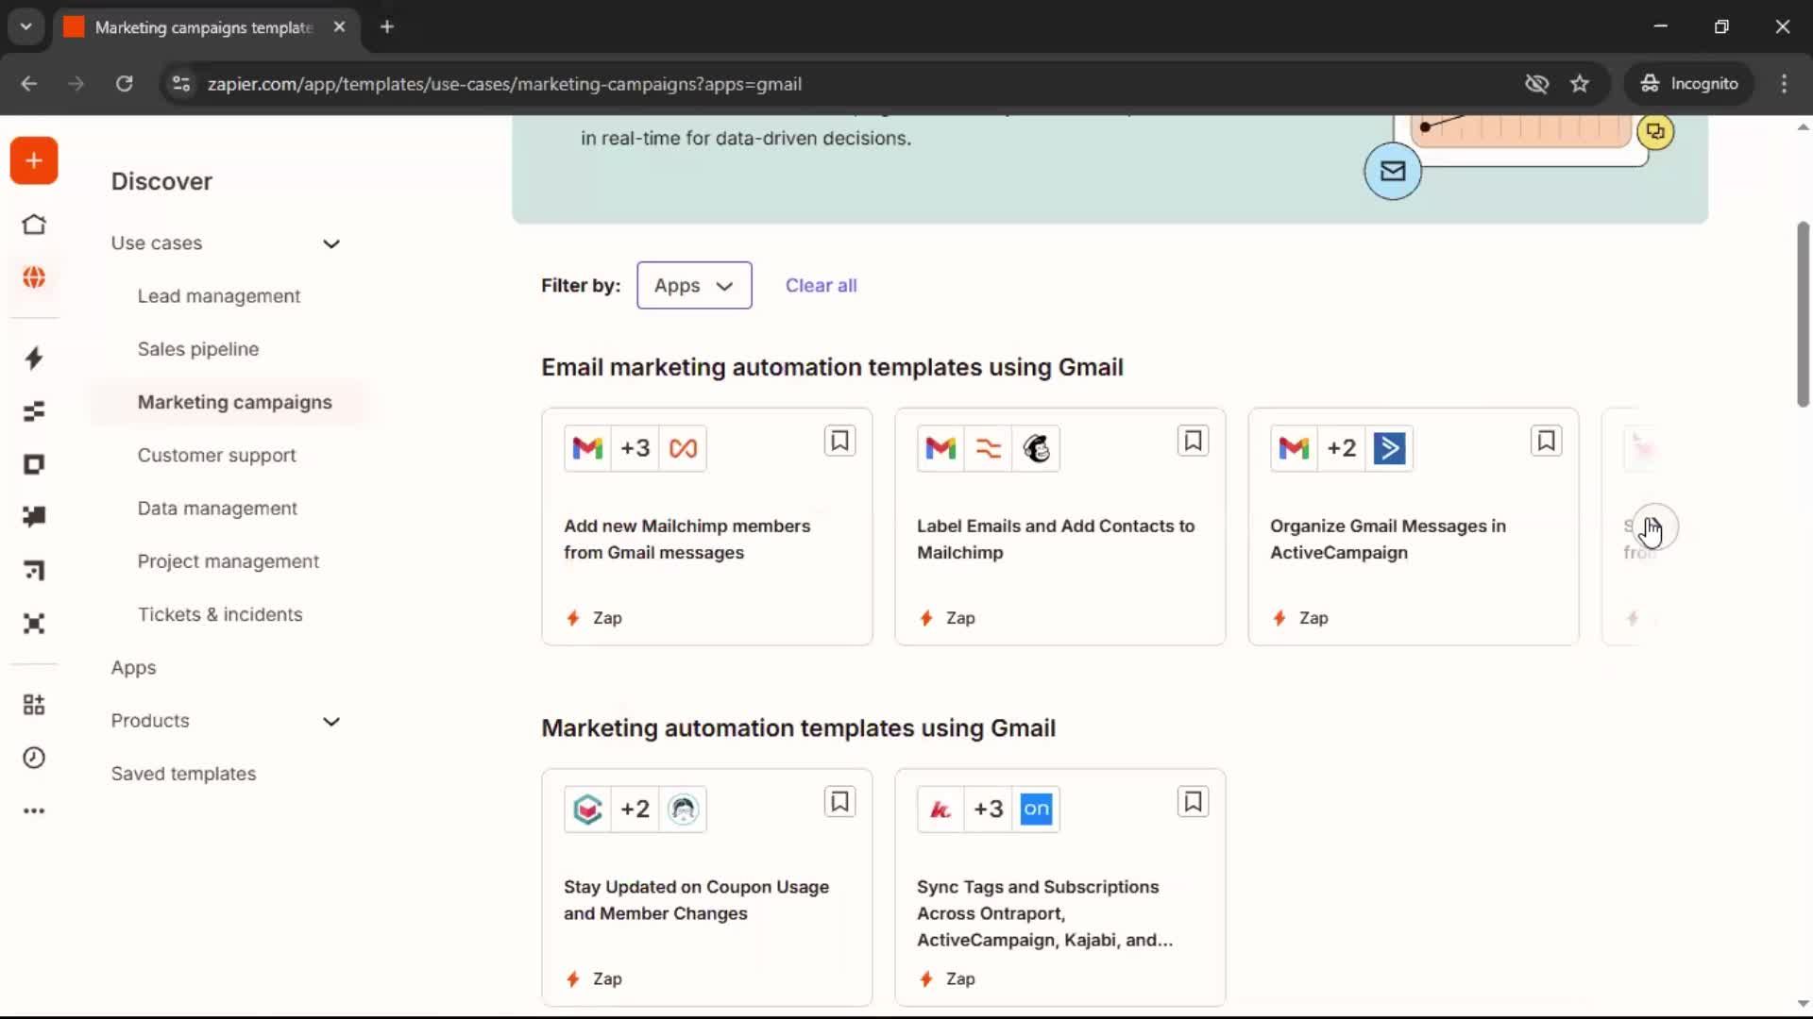This screenshot has width=1813, height=1019.
Task: Open Saved templates in sidebar
Action: tap(183, 774)
